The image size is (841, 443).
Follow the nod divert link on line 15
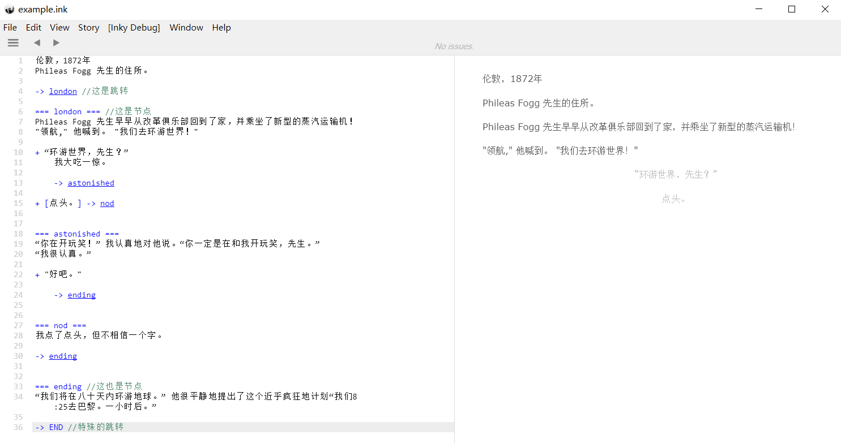[107, 203]
